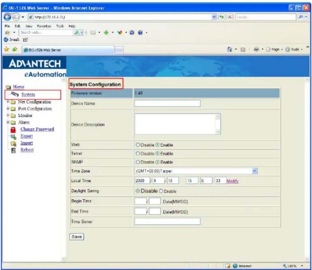The width and height of the screenshot is (312, 270).
Task: Open the Change Password link
Action: pos(37,129)
